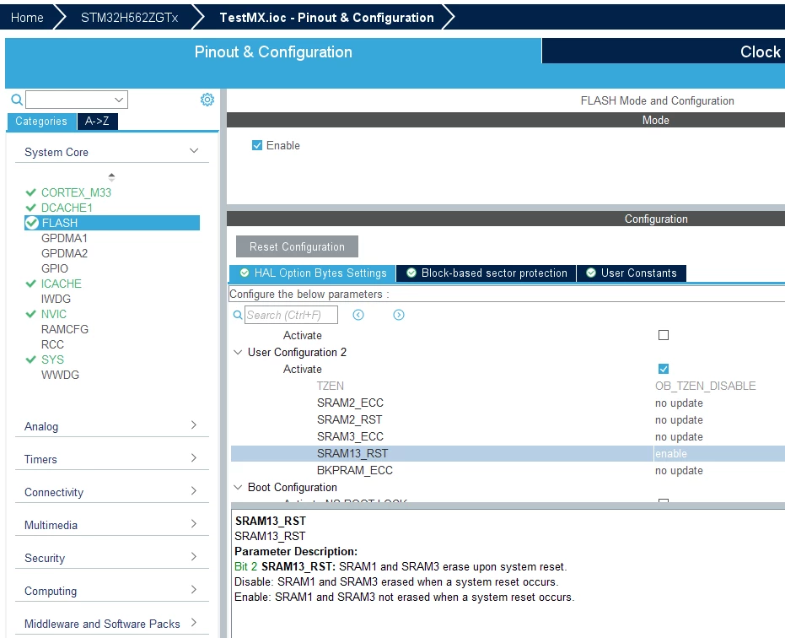
Task: Click the Reset Configuration button
Action: [x=297, y=246]
